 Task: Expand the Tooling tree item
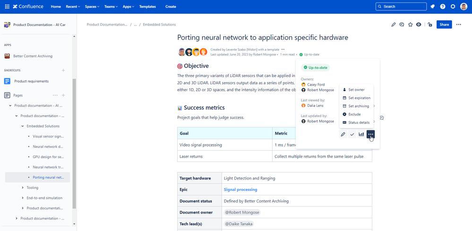click(23, 188)
